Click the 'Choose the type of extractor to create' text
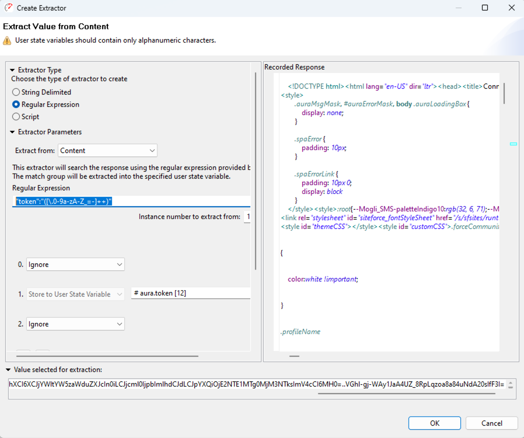 coord(69,79)
